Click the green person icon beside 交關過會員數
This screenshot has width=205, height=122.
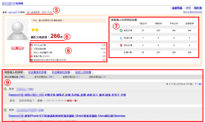click(x=32, y=49)
